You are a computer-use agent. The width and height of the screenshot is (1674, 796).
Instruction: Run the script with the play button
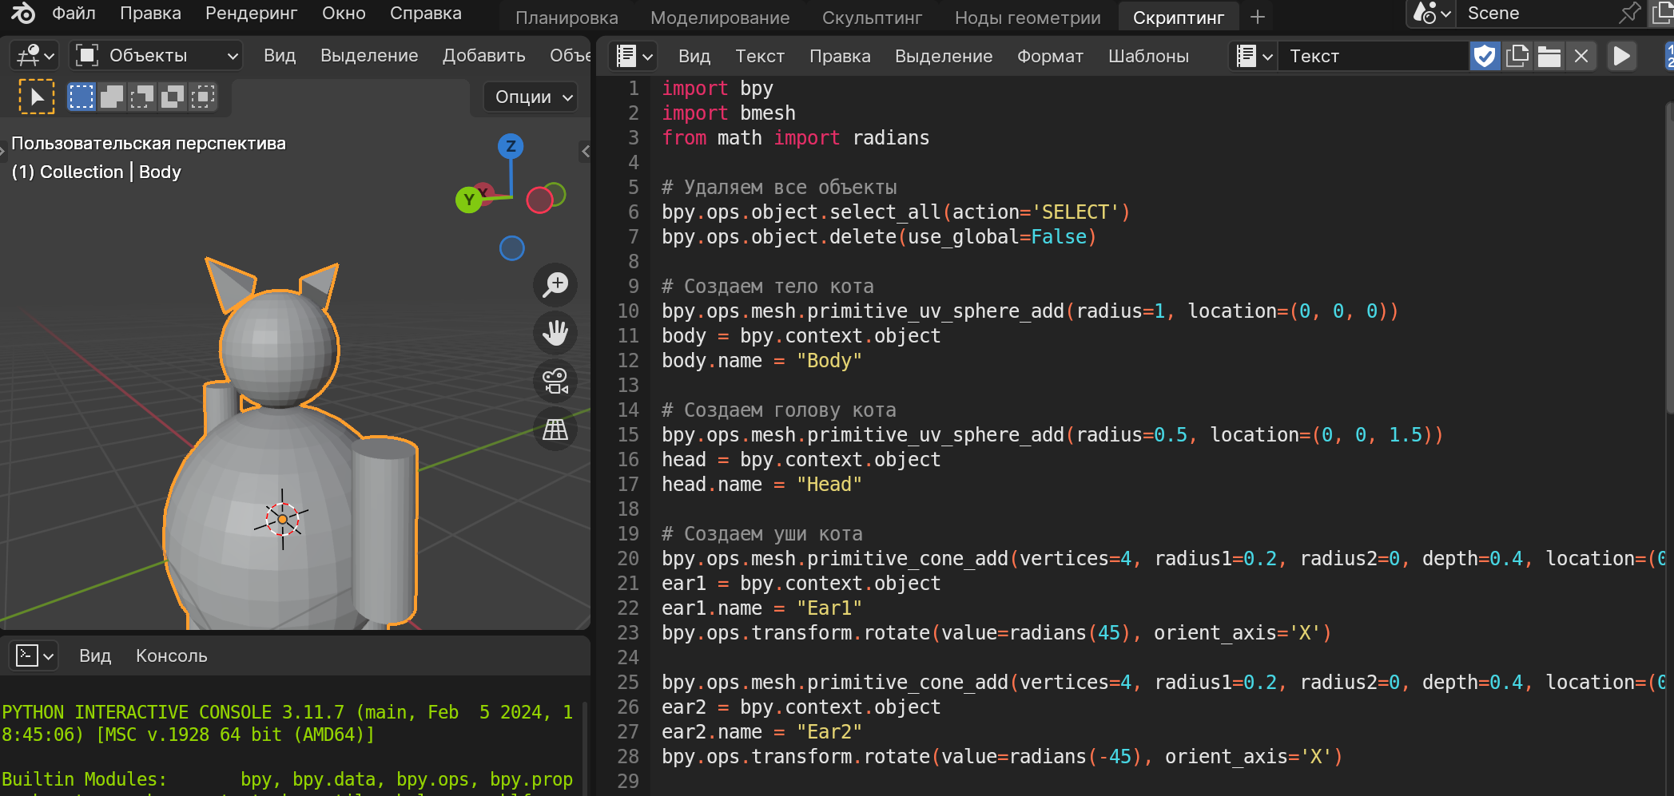[x=1621, y=56]
